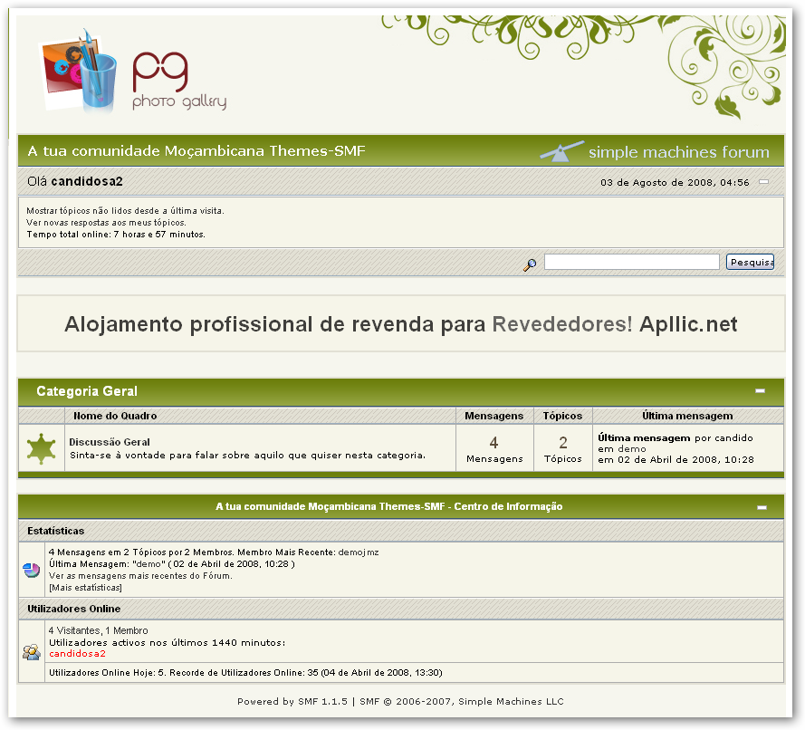Click the '4 Mensagens' count cell

[494, 448]
